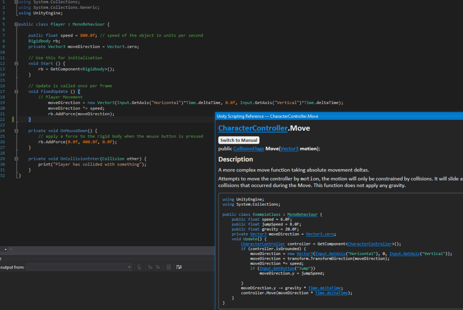Click the Switch to Manual button
Image resolution: width=463 pixels, height=310 pixels.
(x=238, y=140)
